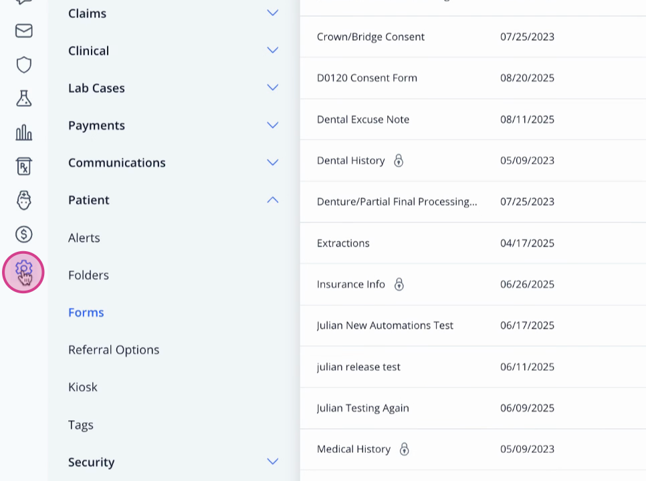Open the mail envelope icon in sidebar
The image size is (646, 481).
24,31
